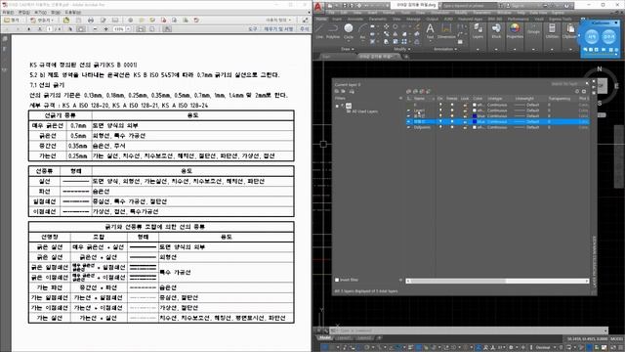
Task: Click the Set Current layer icon
Action: click(x=429, y=91)
